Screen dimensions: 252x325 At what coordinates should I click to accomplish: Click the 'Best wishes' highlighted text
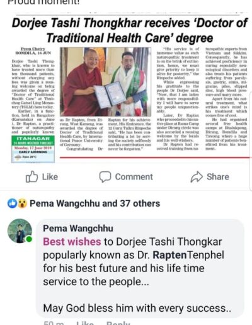click(x=72, y=242)
